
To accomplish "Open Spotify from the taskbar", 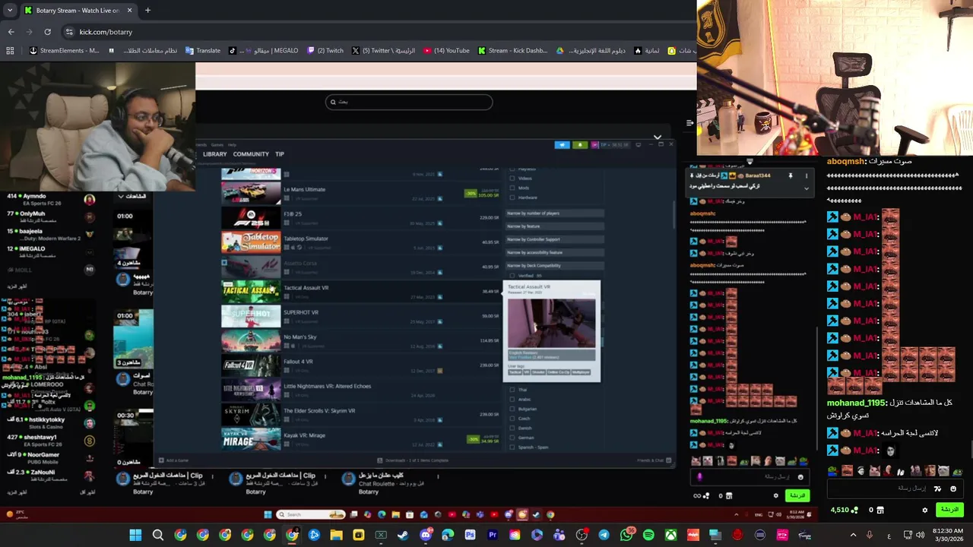I will tap(648, 535).
